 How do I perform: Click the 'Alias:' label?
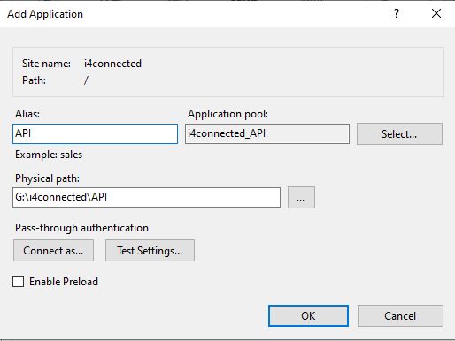click(27, 114)
